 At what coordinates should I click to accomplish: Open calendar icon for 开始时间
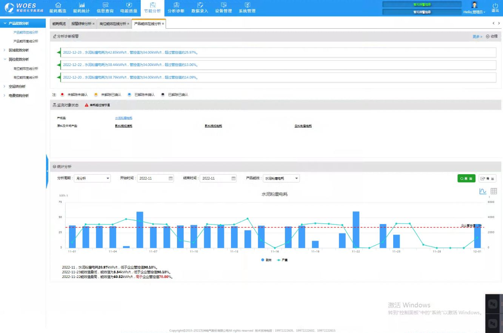pos(171,178)
